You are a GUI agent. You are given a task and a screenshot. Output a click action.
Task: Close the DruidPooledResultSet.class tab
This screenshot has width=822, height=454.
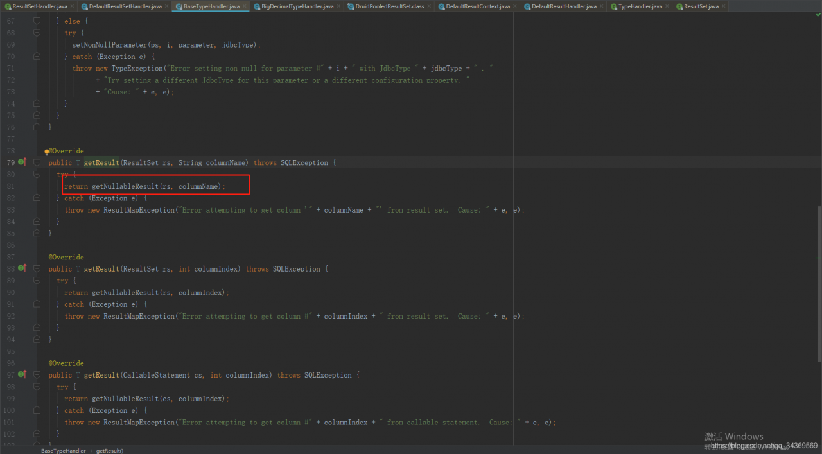pos(429,6)
